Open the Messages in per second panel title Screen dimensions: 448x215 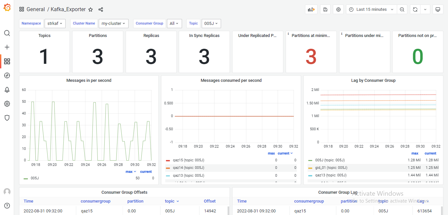coord(89,80)
